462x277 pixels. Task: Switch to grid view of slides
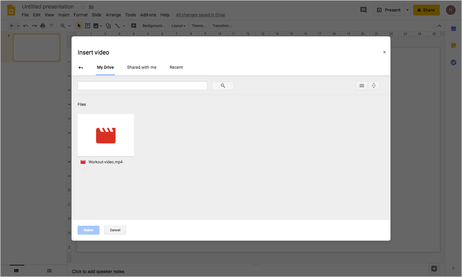point(49,271)
